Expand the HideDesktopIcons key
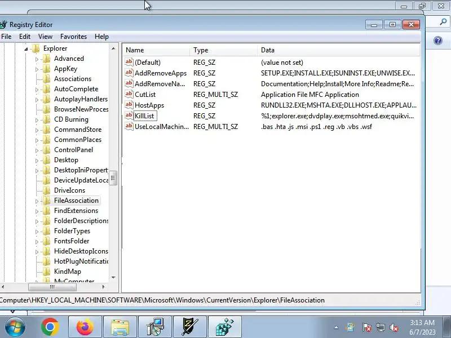The image size is (451, 338). [x=37, y=252]
